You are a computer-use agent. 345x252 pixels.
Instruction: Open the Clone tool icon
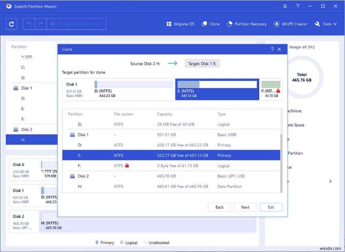(x=205, y=24)
